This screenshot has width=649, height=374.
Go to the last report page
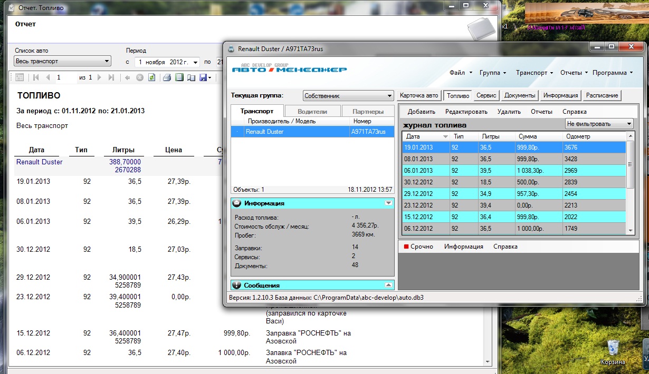pyautogui.click(x=111, y=77)
